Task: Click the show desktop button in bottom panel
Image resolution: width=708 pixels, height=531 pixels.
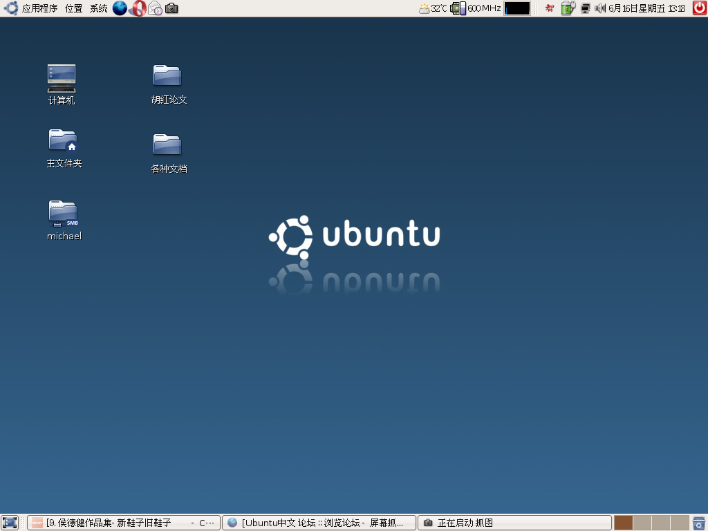Action: (x=10, y=523)
